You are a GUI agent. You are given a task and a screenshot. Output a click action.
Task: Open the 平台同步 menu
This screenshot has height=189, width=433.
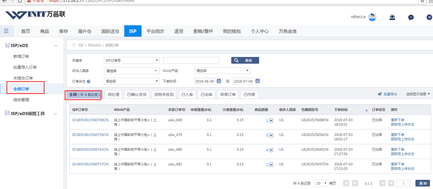(x=155, y=31)
